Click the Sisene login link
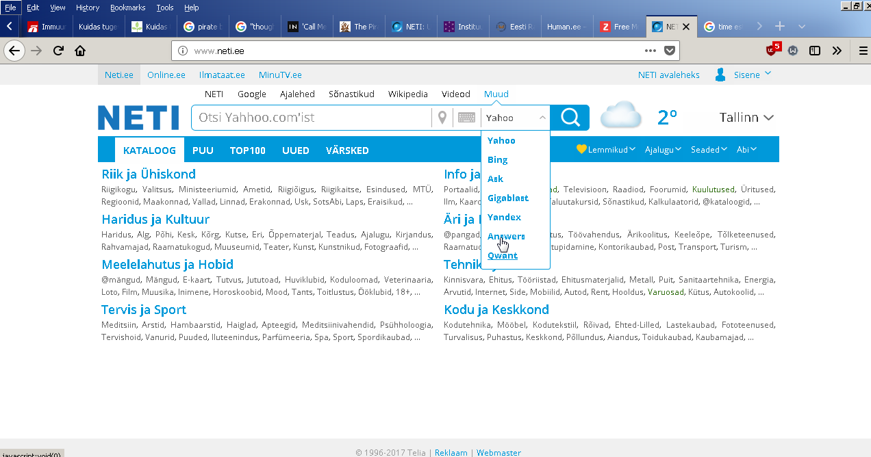This screenshot has width=871, height=457. (746, 75)
